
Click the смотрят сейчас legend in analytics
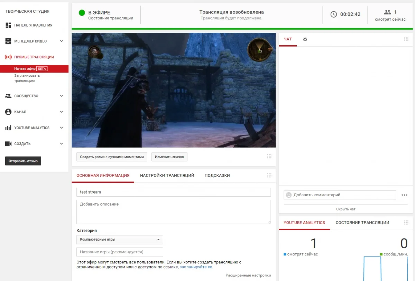(301, 254)
